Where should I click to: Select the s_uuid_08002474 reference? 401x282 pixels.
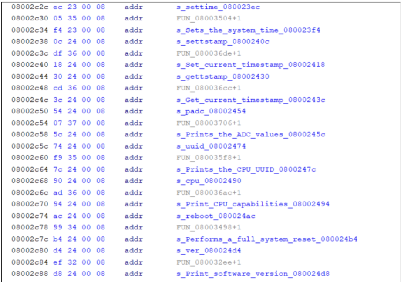pos(211,146)
